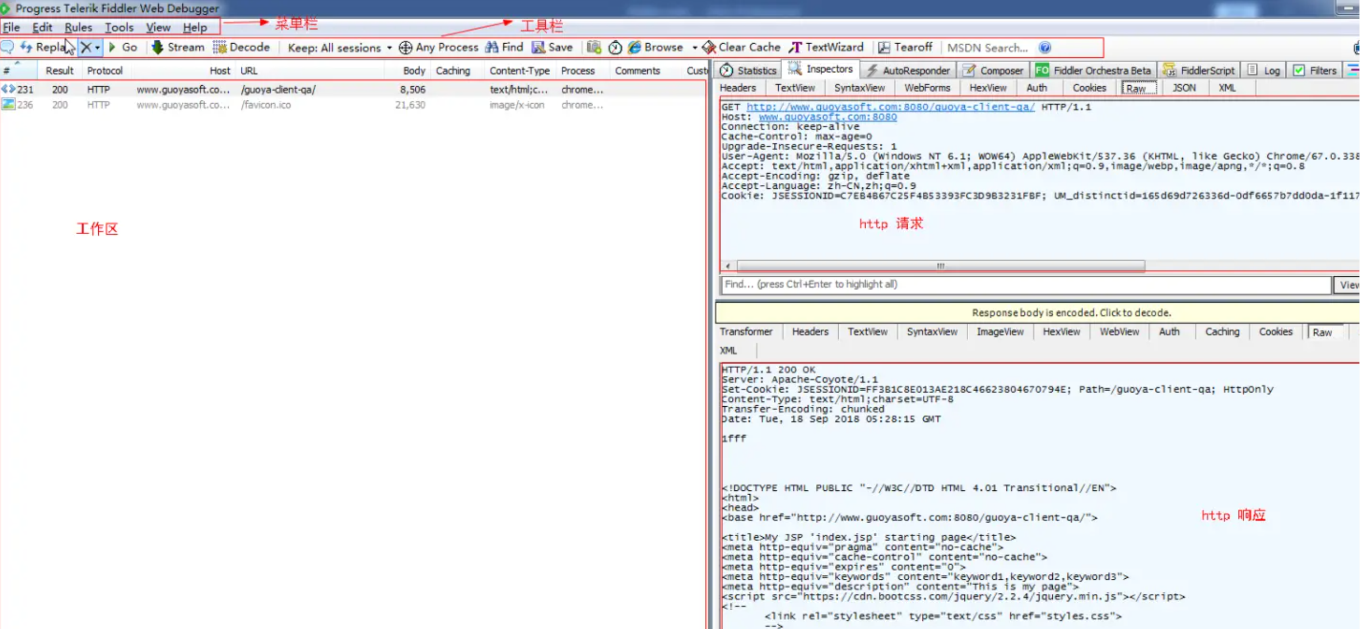This screenshot has width=1360, height=629.
Task: Open the Edit menu
Action: point(42,27)
